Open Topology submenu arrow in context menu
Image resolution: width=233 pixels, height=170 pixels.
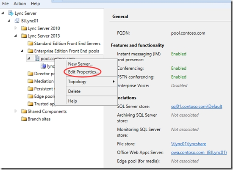pyautogui.click(x=114, y=82)
